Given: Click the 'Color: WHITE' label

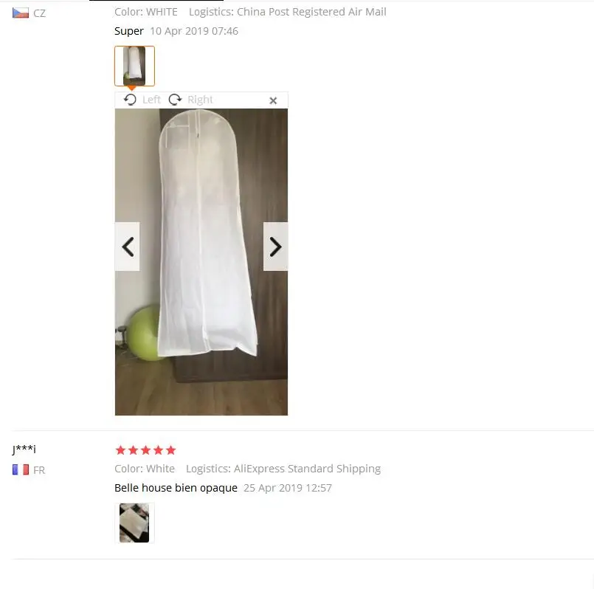Looking at the screenshot, I should 146,12.
